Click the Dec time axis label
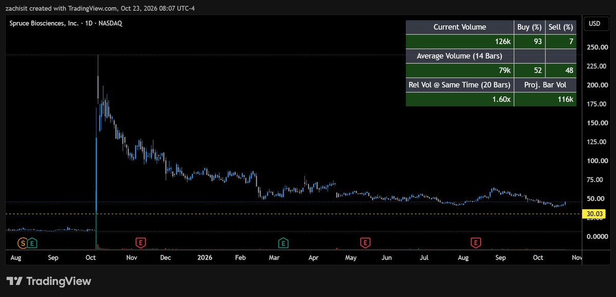Image resolution: width=616 pixels, height=297 pixels. 165,258
